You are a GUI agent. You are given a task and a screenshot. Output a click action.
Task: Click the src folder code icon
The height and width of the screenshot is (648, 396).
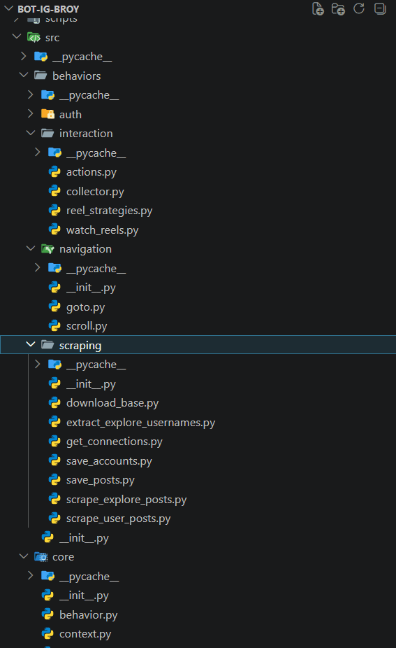pos(34,38)
